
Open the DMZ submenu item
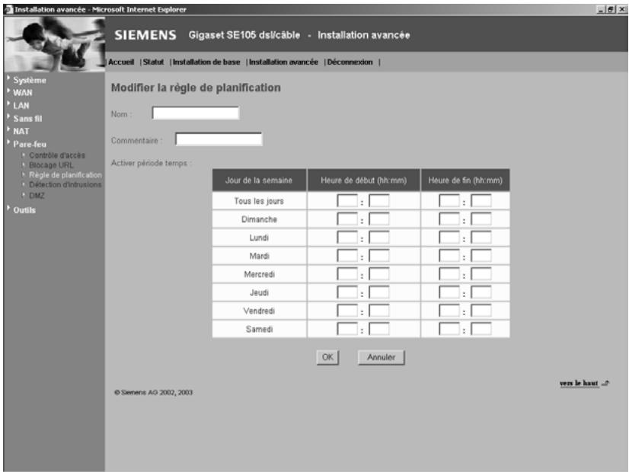37,196
